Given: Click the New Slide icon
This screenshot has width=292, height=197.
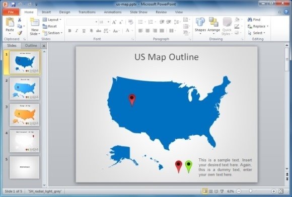Looking at the screenshot, I should pyautogui.click(x=35, y=22).
